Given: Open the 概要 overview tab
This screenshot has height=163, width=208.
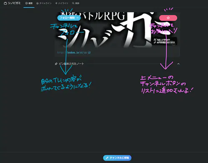Looking at the screenshot, I should tap(29, 3).
